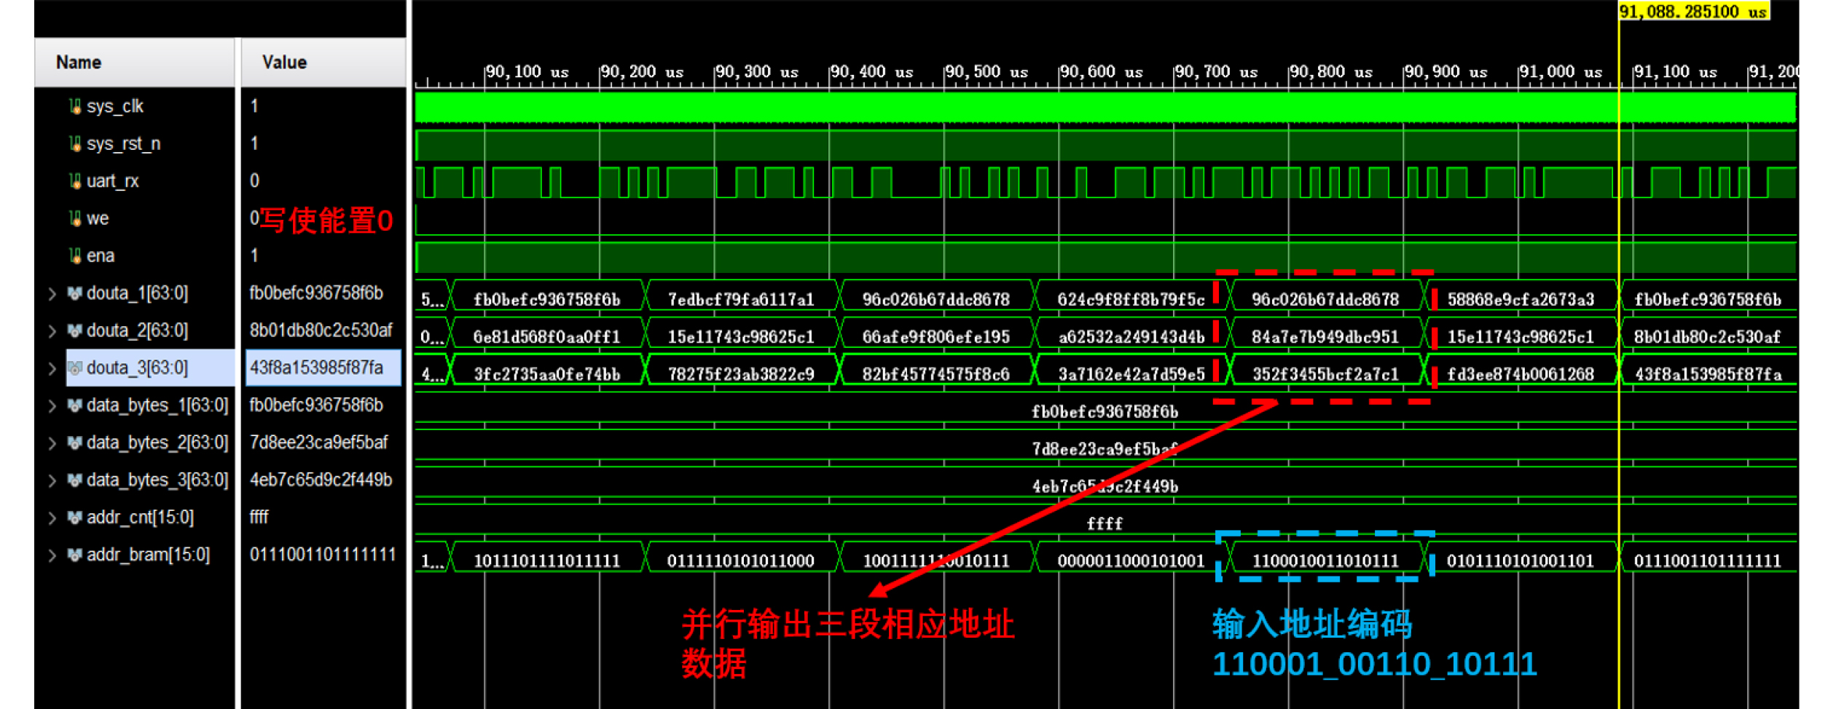1836x709 pixels.
Task: Click the douta_1 bus icon
Action: (x=74, y=293)
